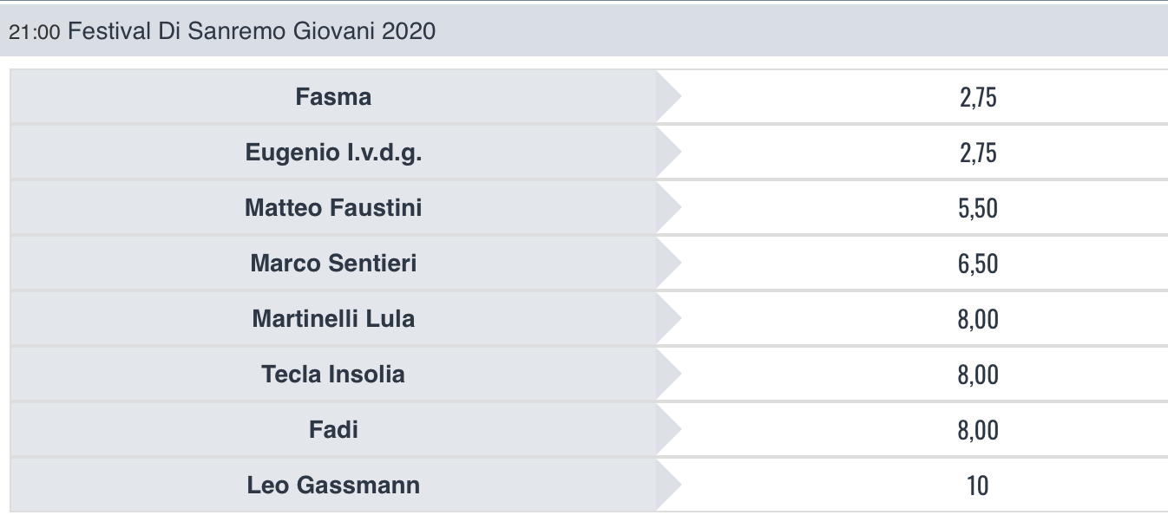Select the Tecla Insolia row label

(x=333, y=375)
